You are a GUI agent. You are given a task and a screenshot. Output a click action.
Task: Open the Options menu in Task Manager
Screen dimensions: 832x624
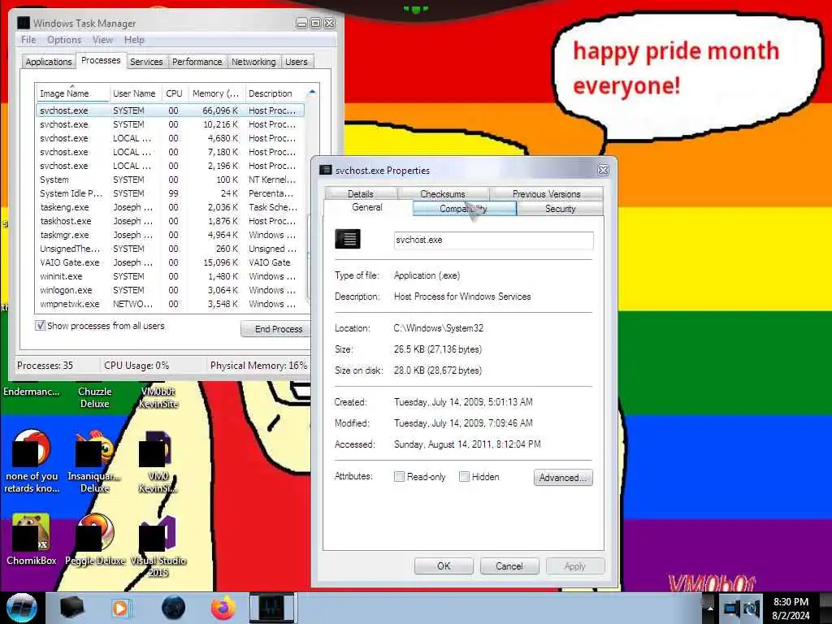(64, 40)
